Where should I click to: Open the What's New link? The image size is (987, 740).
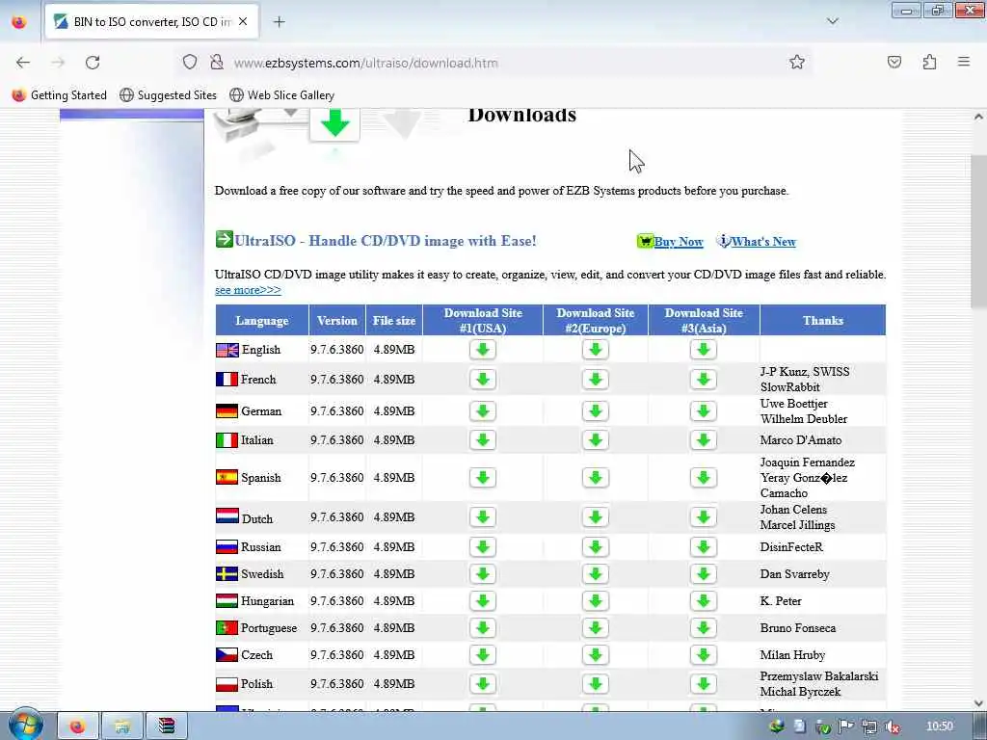[x=763, y=242]
